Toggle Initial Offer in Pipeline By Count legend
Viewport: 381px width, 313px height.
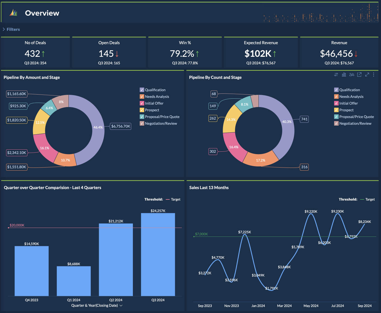[x=336, y=103]
